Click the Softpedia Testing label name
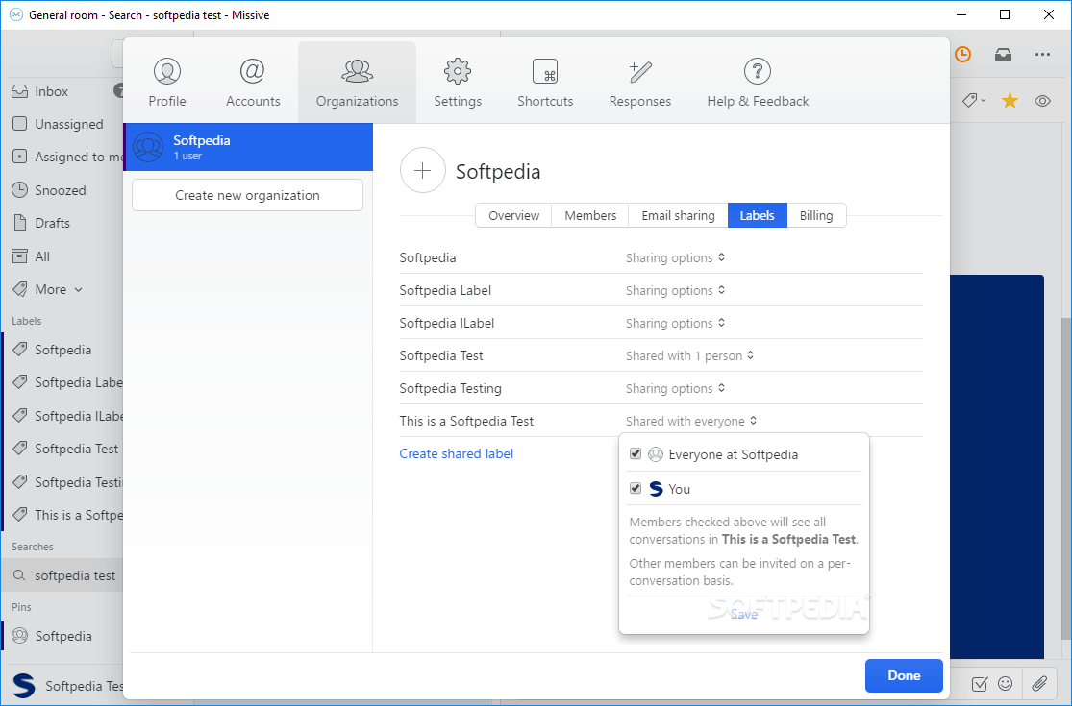This screenshot has width=1072, height=706. [451, 388]
